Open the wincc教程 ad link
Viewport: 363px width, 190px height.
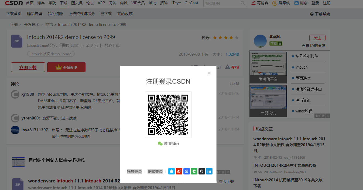pos(304,111)
